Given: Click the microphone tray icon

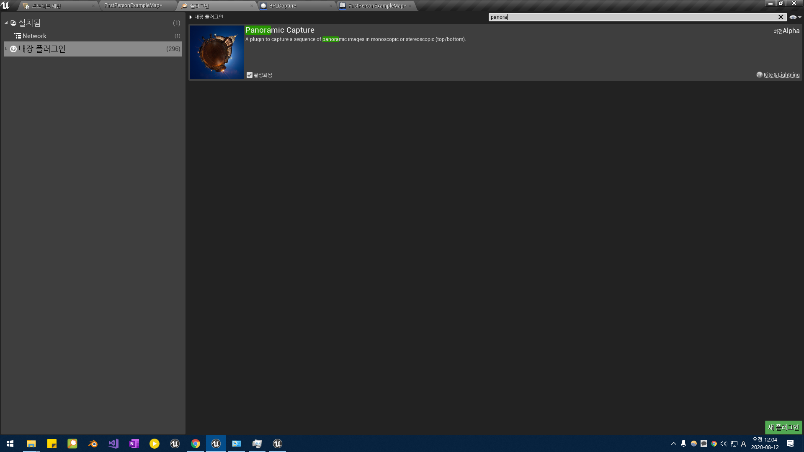Looking at the screenshot, I should pos(683,444).
